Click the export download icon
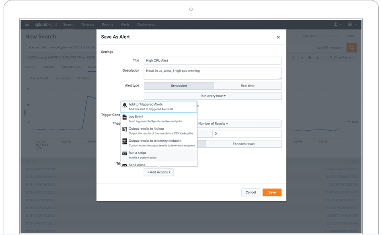Screen dimensions: 382x235 click(x=317, y=58)
